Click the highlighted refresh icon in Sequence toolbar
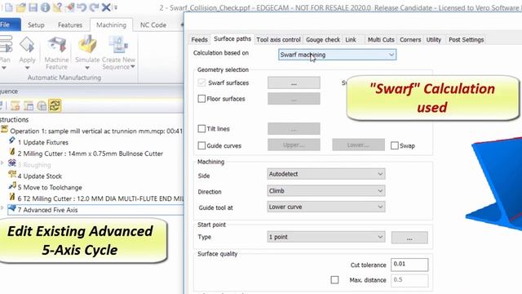The width and height of the screenshot is (522, 294). click(x=55, y=105)
